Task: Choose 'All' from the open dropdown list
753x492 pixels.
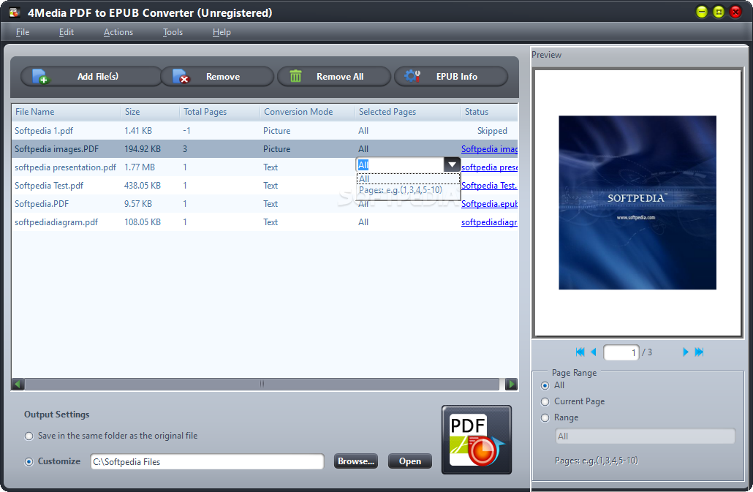Action: point(408,178)
